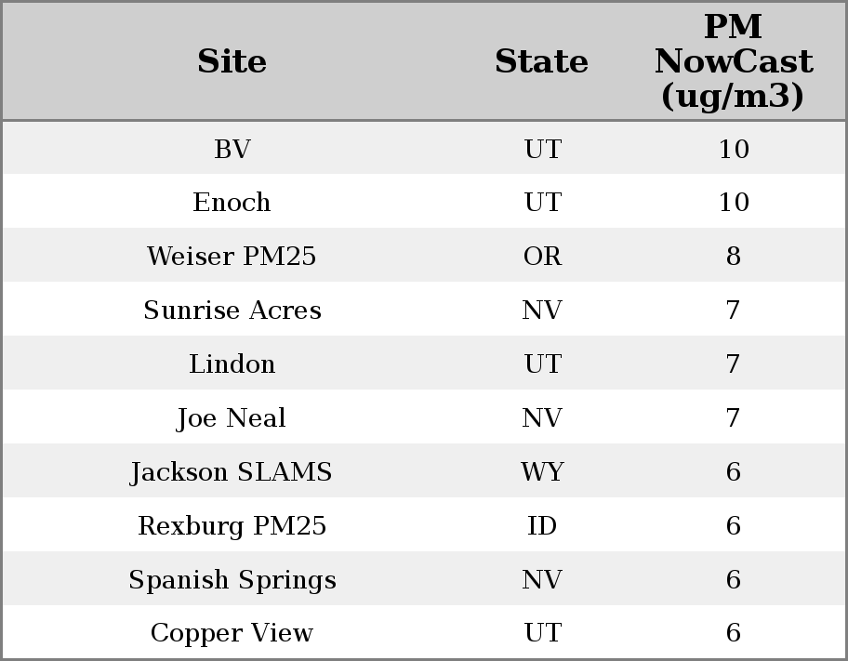Select the Rexburg PM25 site cell

(232, 525)
